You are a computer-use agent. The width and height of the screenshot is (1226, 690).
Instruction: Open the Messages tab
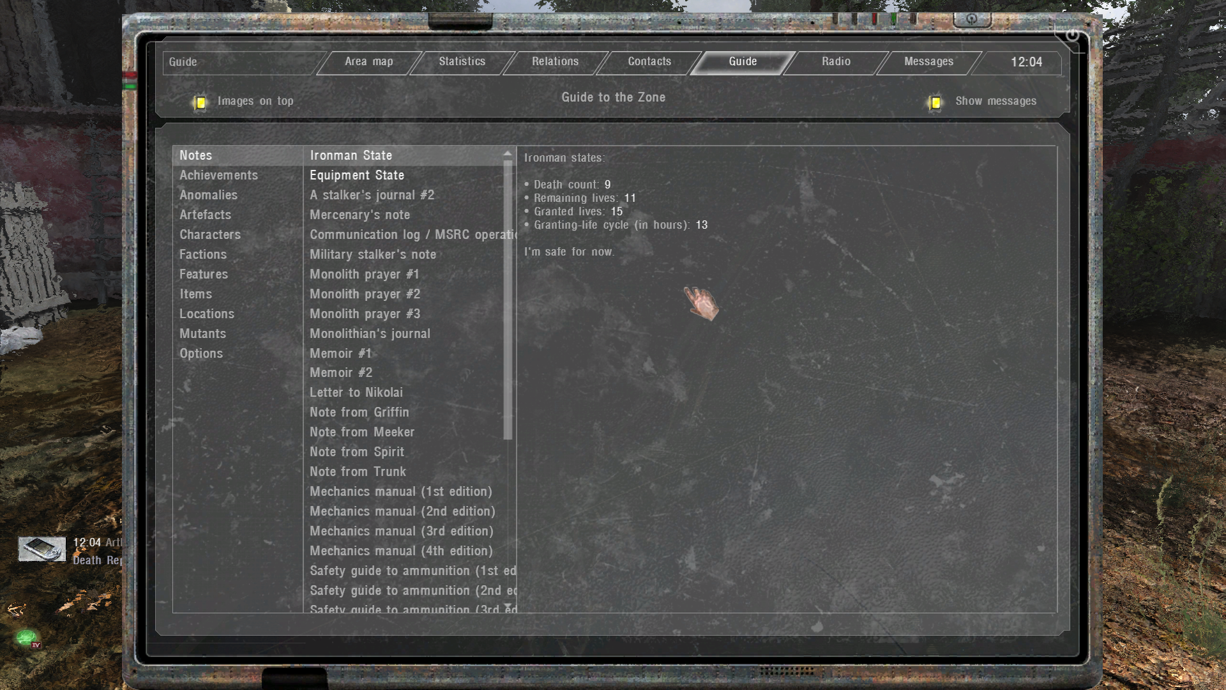pyautogui.click(x=928, y=62)
